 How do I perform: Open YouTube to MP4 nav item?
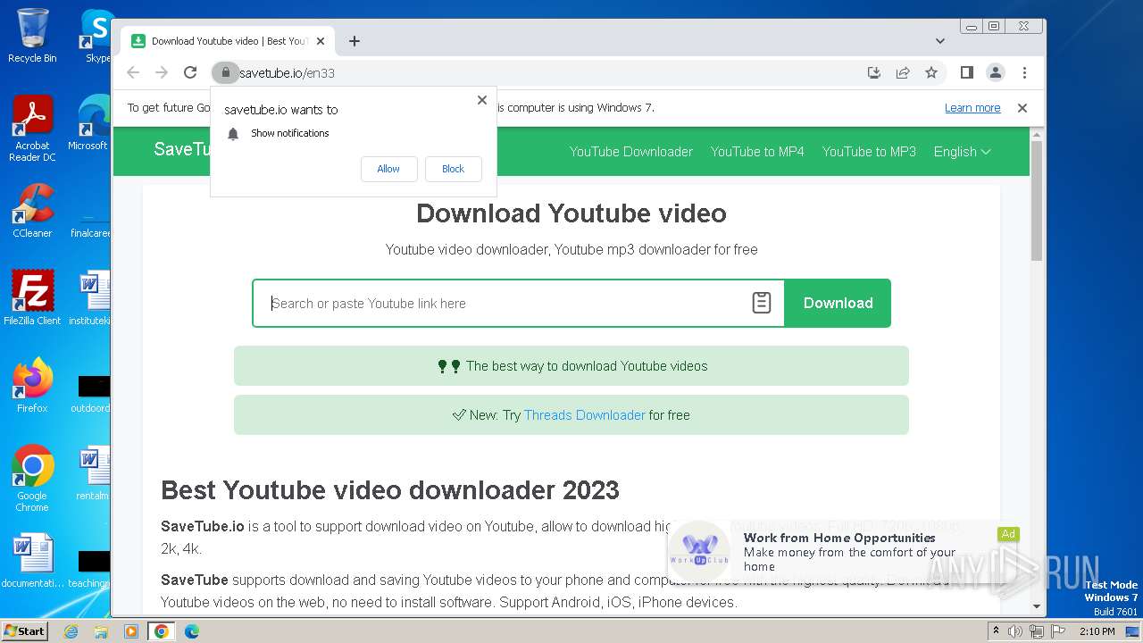(757, 152)
